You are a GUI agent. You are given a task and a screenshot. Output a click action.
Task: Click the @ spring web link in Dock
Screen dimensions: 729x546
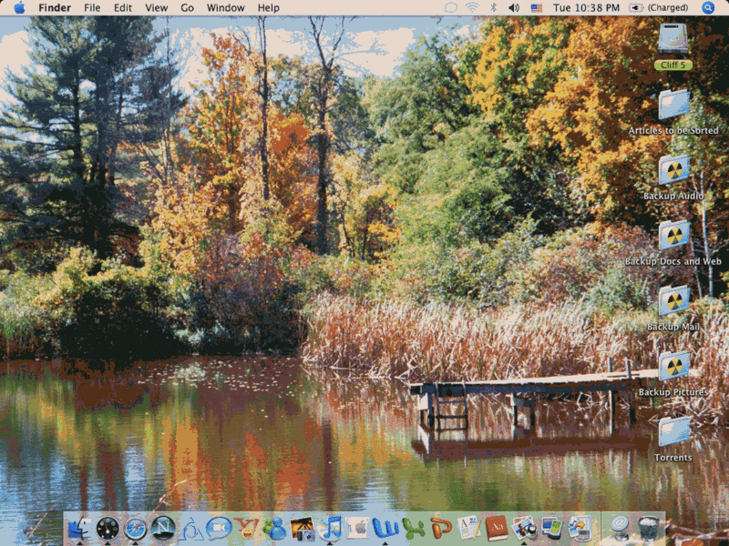(621, 528)
